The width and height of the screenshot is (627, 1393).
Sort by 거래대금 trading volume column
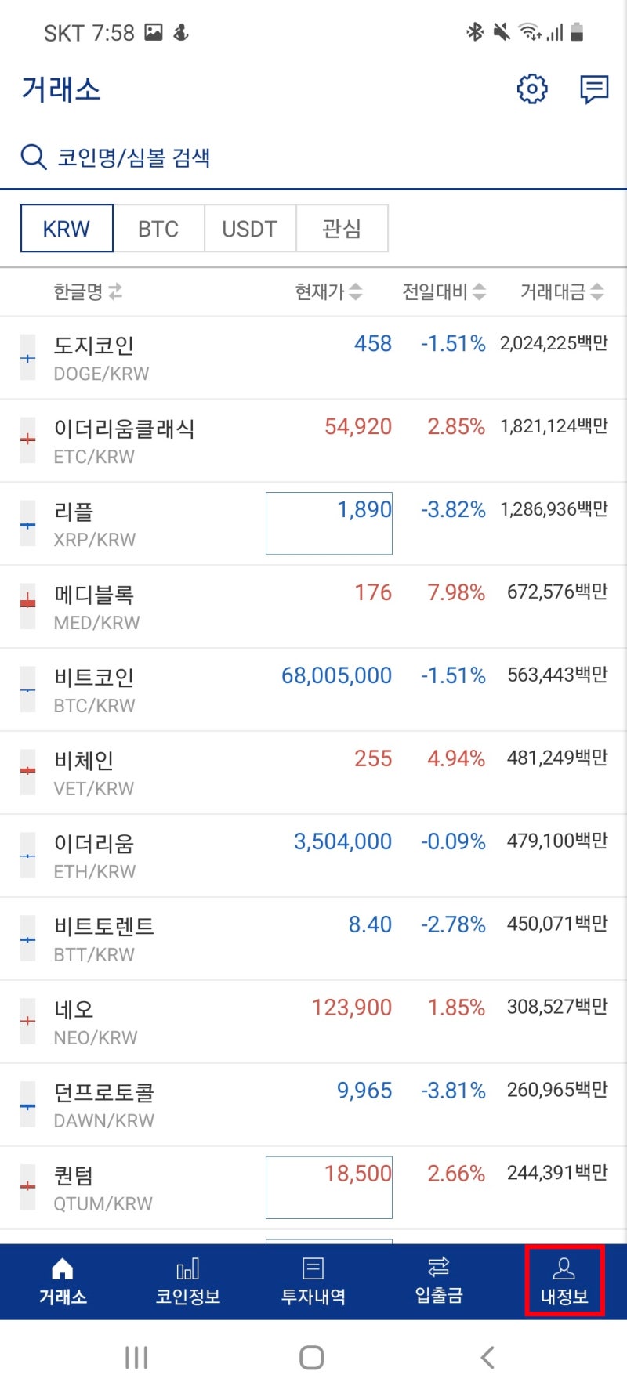point(560,291)
